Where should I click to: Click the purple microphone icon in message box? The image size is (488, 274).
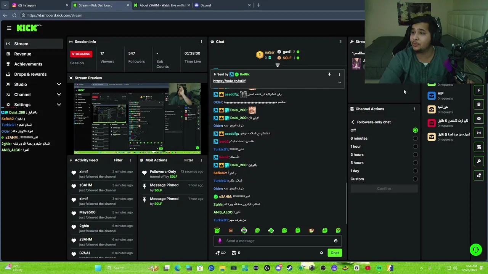(x=220, y=241)
